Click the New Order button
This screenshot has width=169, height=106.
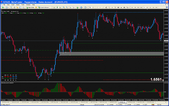click(x=30, y=8)
